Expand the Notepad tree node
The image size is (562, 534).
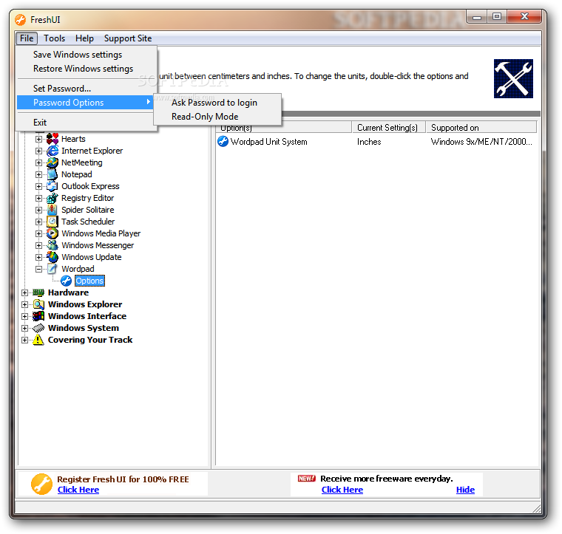tap(38, 174)
